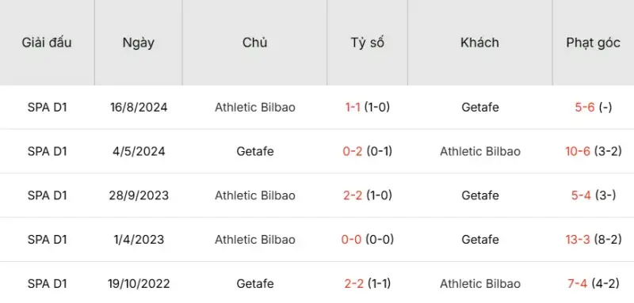Click the 0-2 score result
The image size is (634, 303).
click(352, 151)
